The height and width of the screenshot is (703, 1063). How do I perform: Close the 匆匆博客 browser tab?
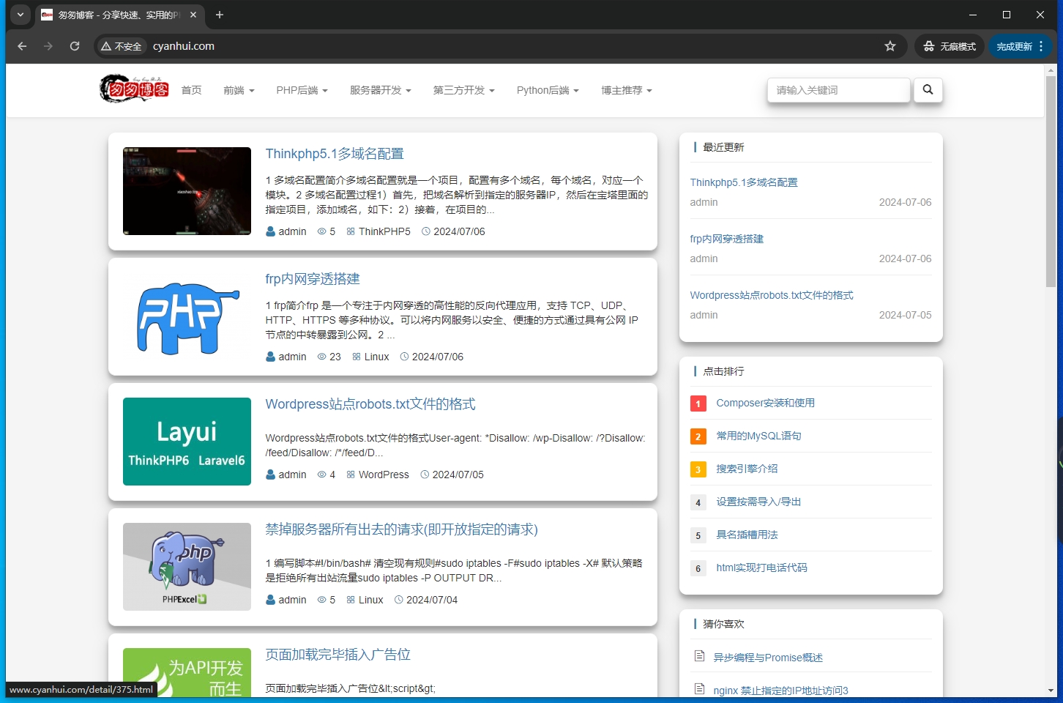193,15
